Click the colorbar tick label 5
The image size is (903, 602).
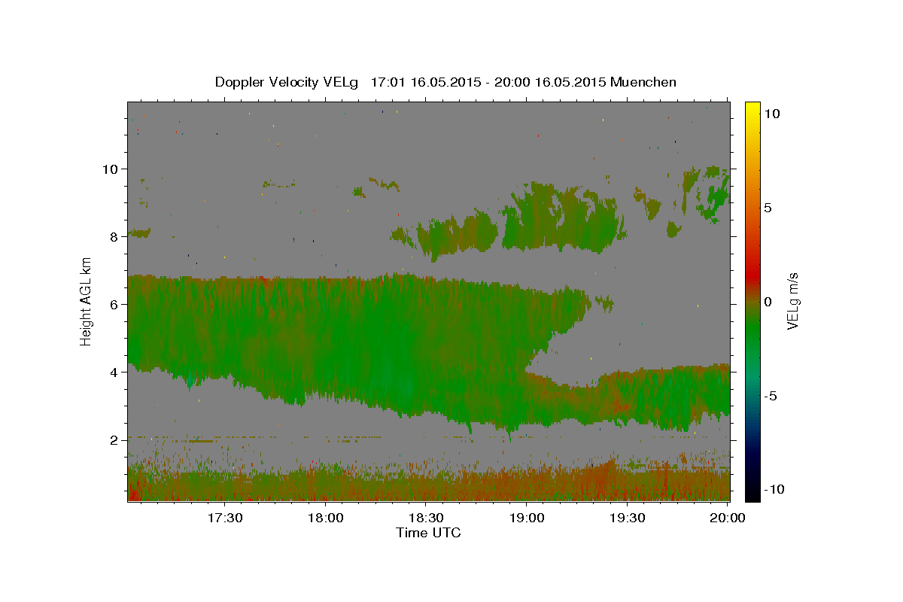pyautogui.click(x=768, y=208)
